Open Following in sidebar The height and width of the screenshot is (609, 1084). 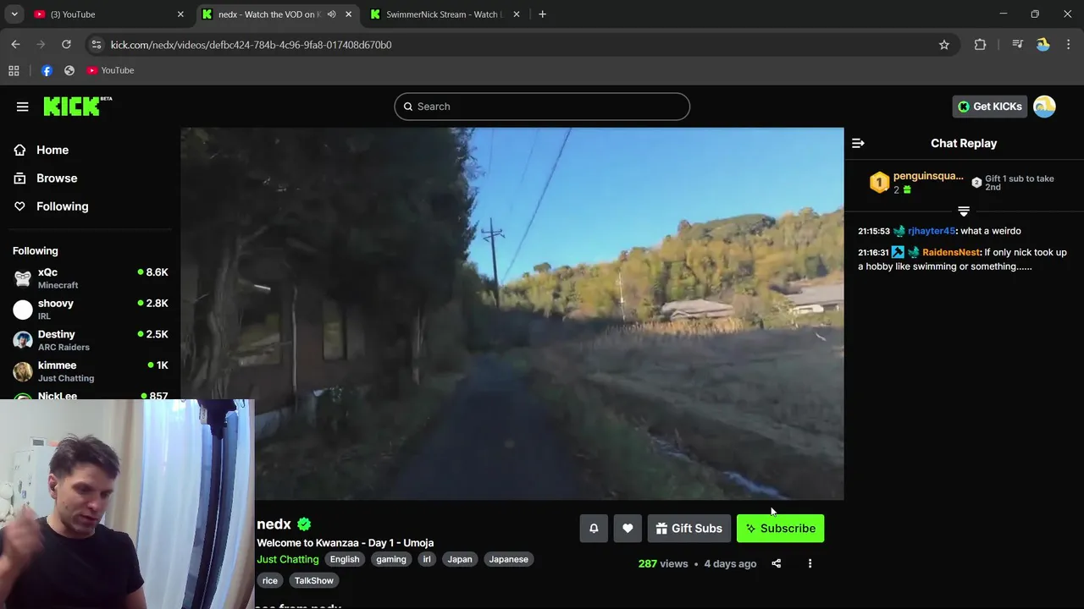click(x=62, y=206)
